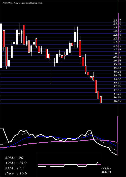Viewport: 126px width, 177px height.
Task: Select the 22.23 price axis label
Action: pos(117,38)
